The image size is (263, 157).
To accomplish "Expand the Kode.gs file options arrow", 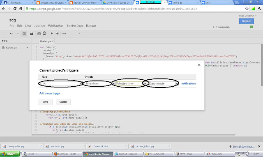I will click(x=27, y=47).
